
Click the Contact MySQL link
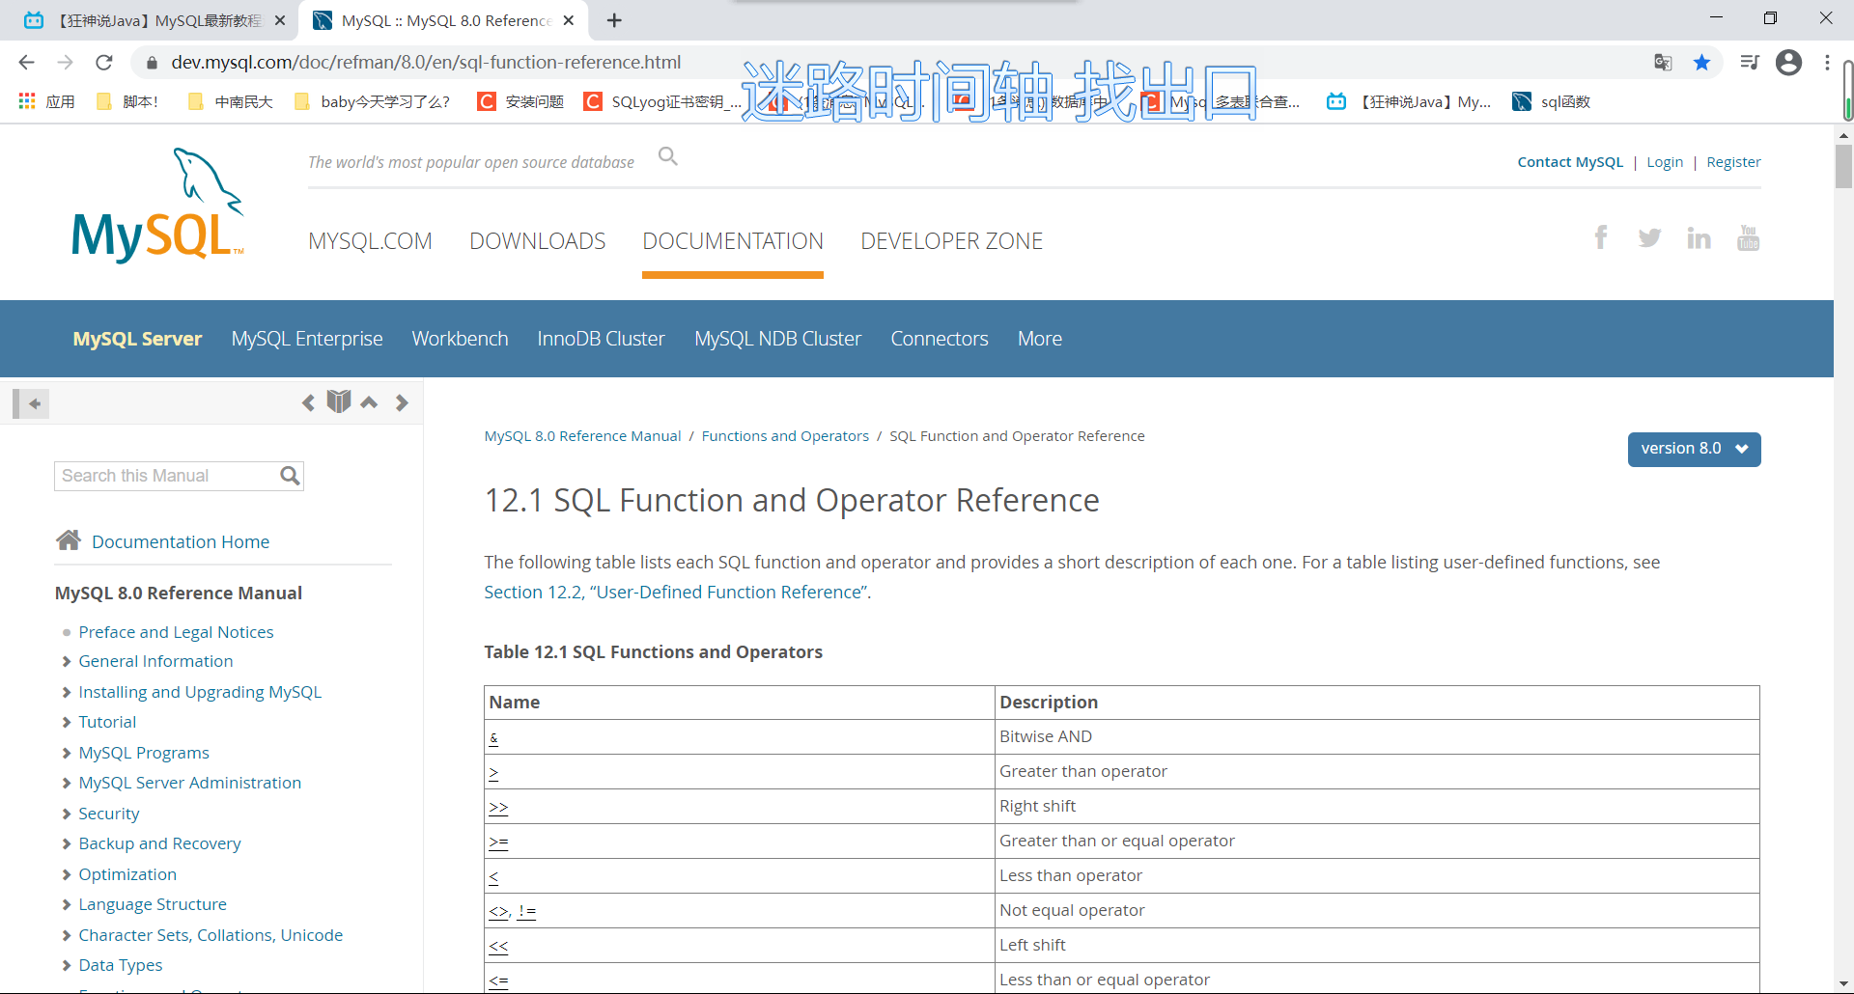[1570, 162]
